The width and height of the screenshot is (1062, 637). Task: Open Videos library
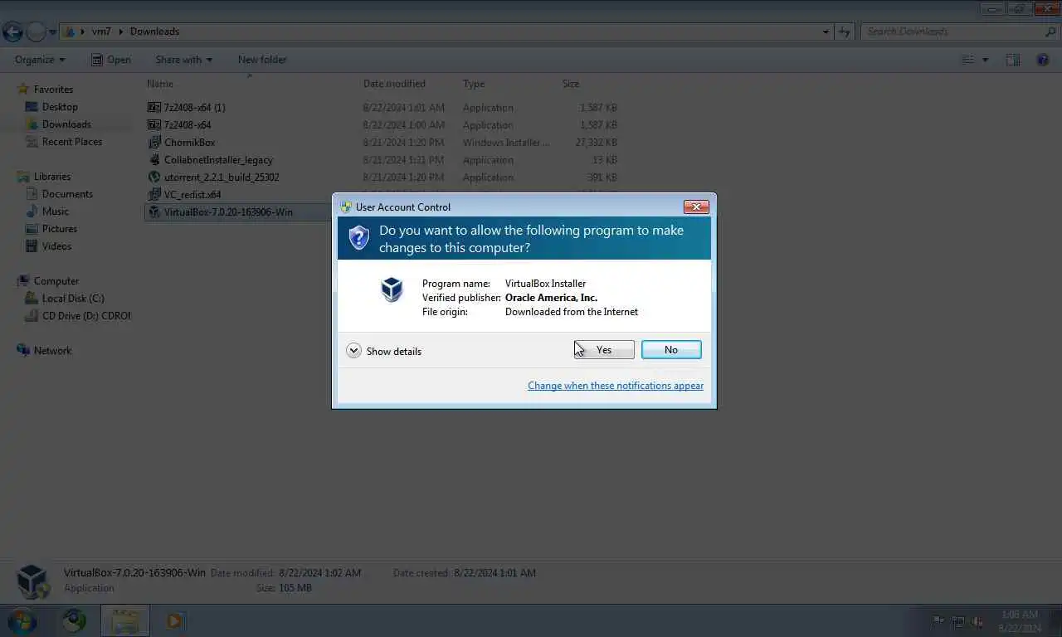click(x=57, y=246)
